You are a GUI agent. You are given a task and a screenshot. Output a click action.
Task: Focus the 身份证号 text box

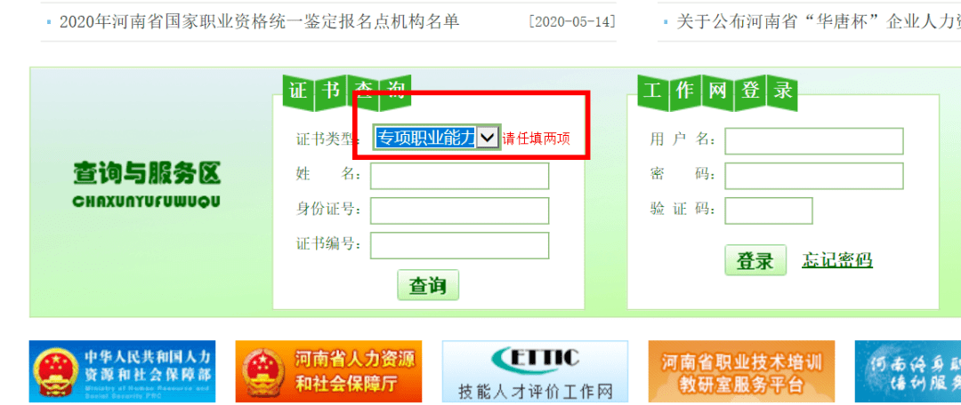[460, 210]
